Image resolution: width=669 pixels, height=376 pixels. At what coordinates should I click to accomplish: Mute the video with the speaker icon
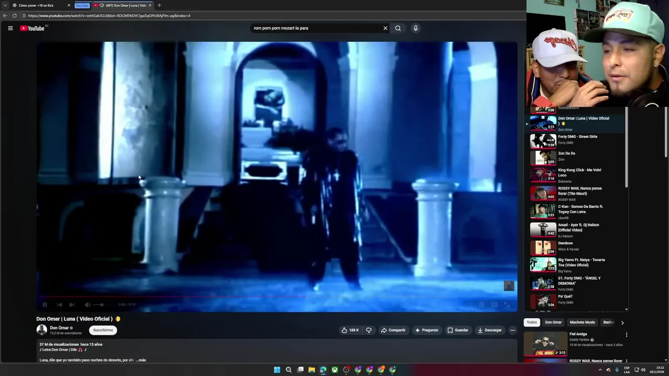pos(88,304)
